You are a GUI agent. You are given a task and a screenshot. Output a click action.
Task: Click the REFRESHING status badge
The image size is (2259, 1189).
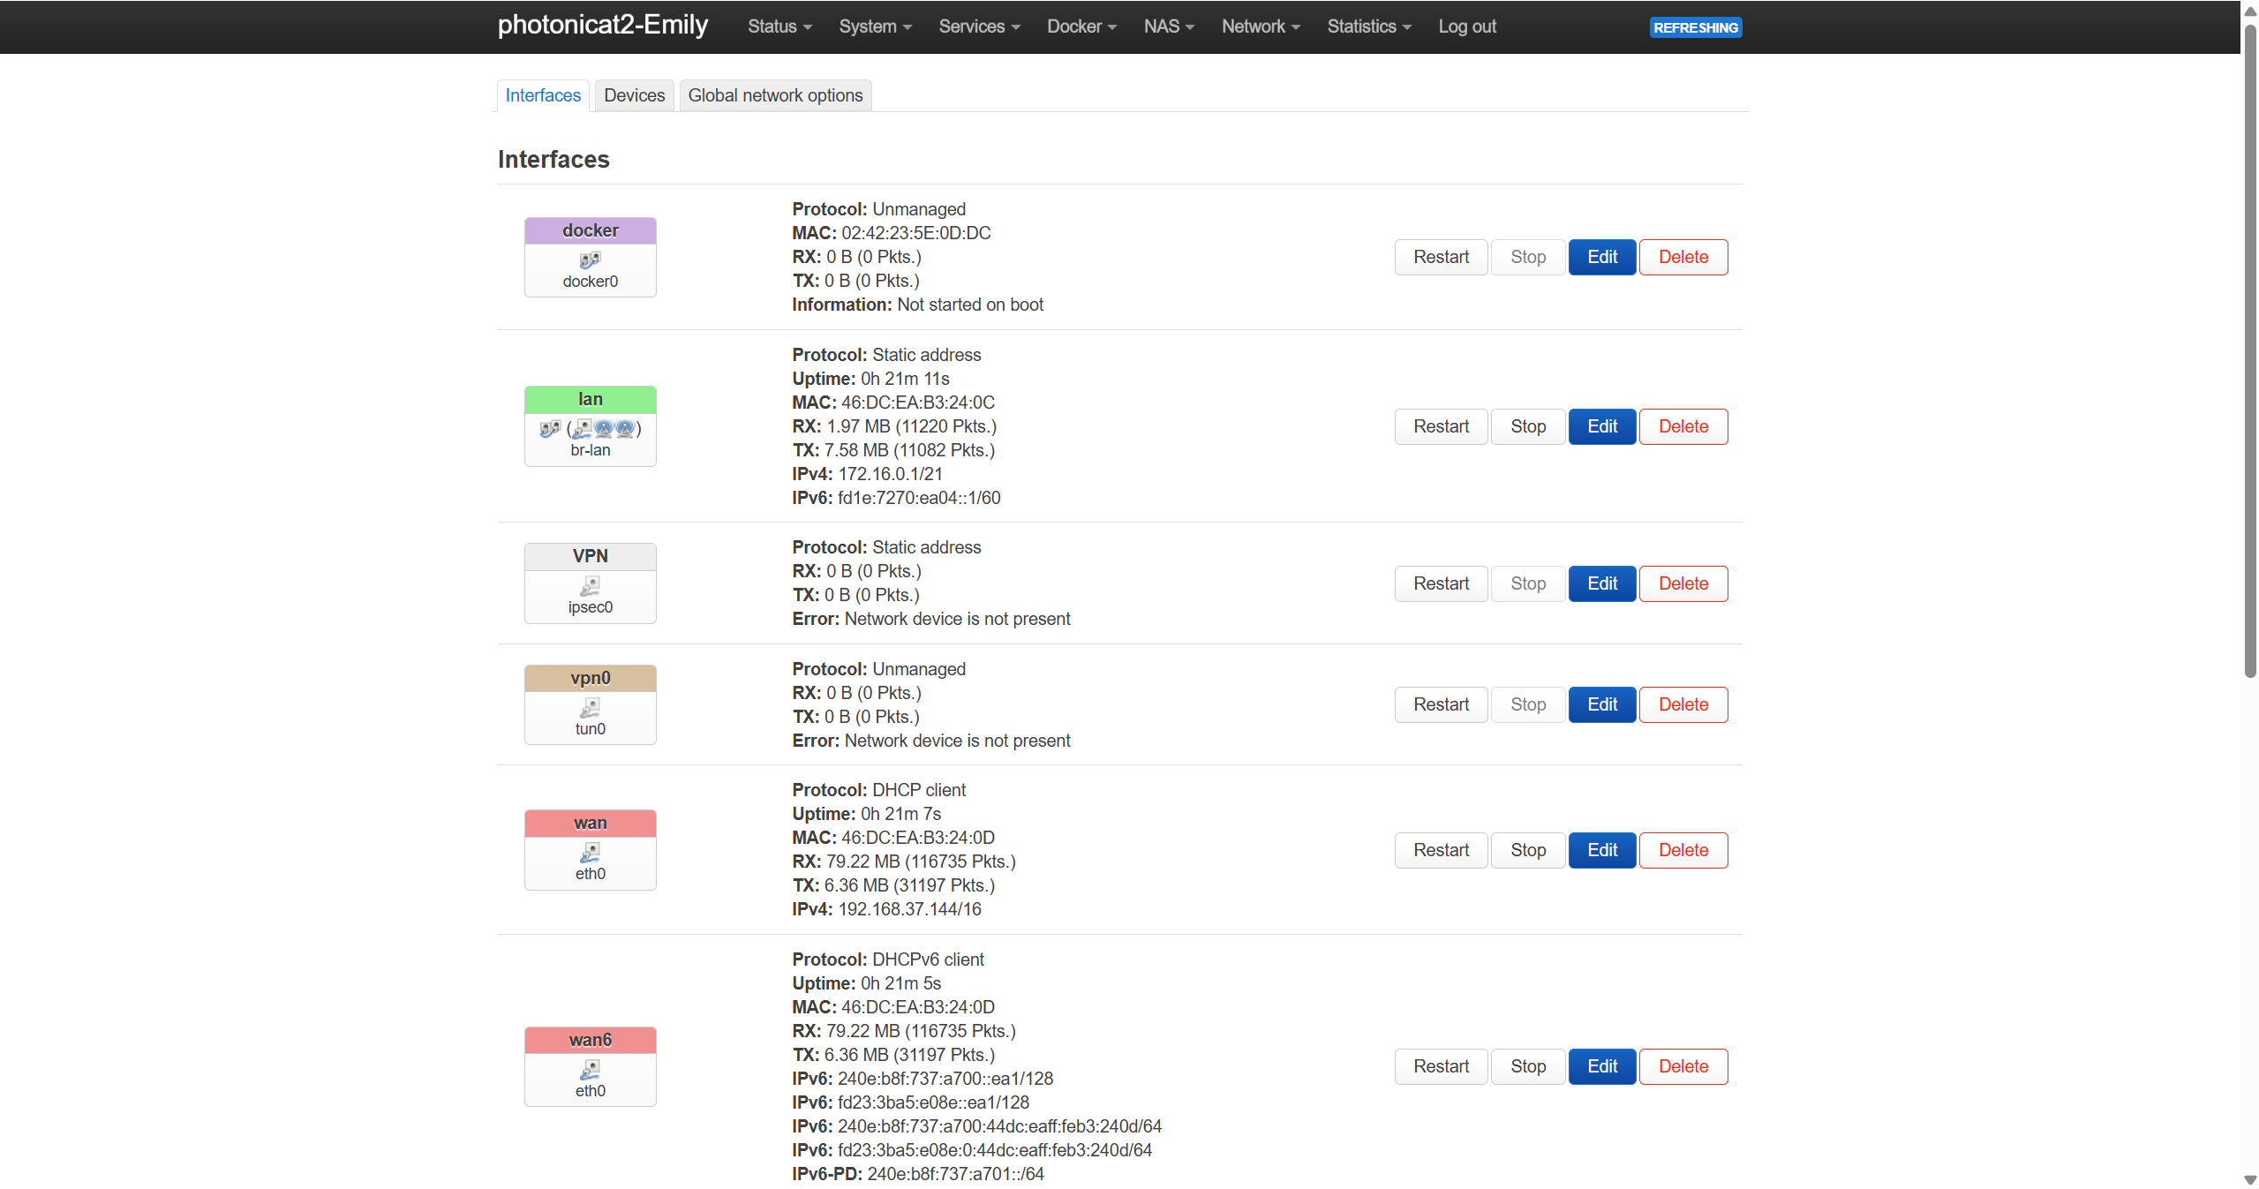coord(1695,27)
